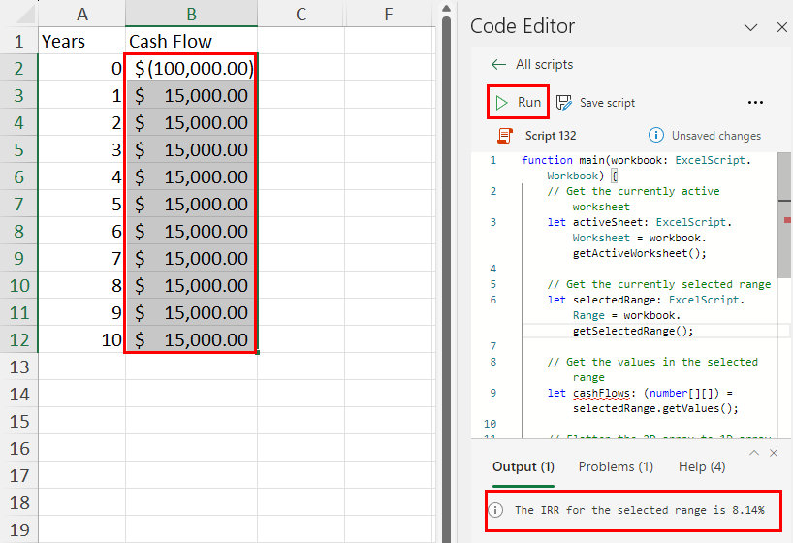Select row 13 header
This screenshot has height=543, width=793.
tap(19, 367)
